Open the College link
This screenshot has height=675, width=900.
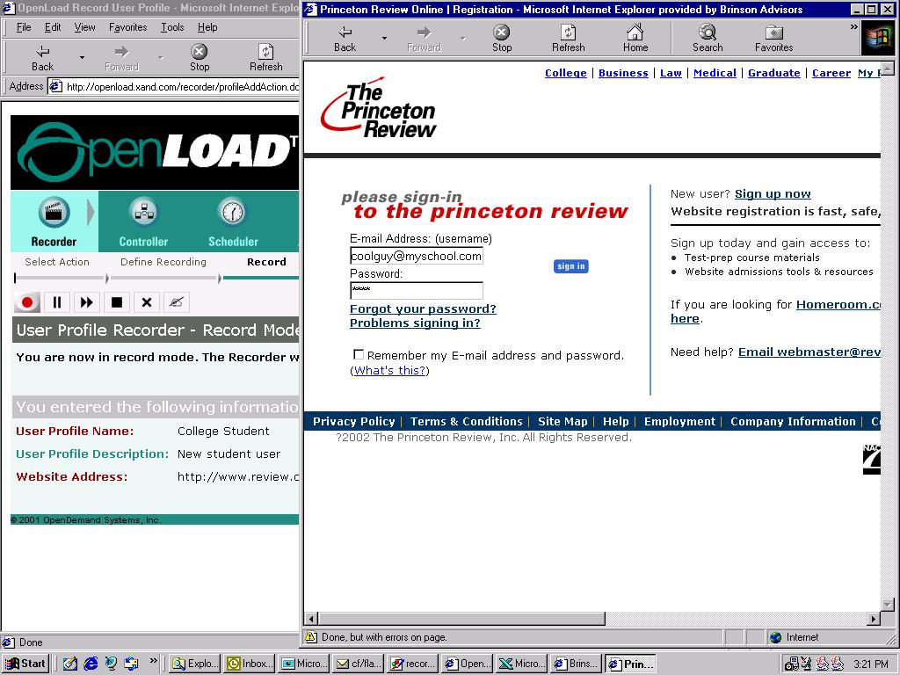[565, 73]
